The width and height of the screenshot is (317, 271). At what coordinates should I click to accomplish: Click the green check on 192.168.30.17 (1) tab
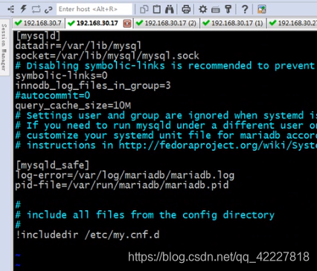(206, 23)
